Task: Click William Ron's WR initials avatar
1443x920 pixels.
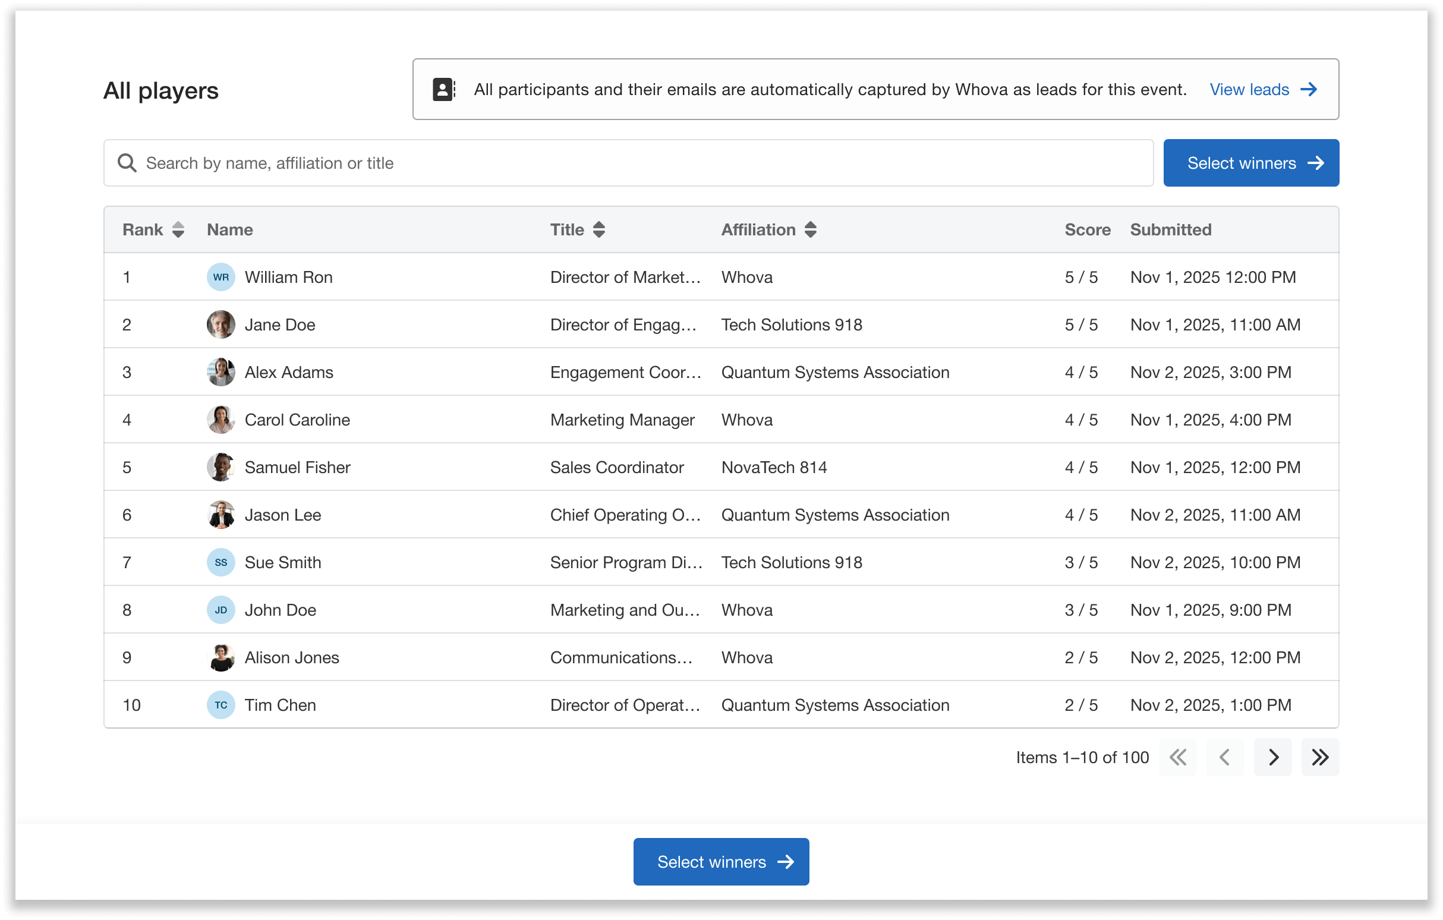Action: (x=220, y=277)
